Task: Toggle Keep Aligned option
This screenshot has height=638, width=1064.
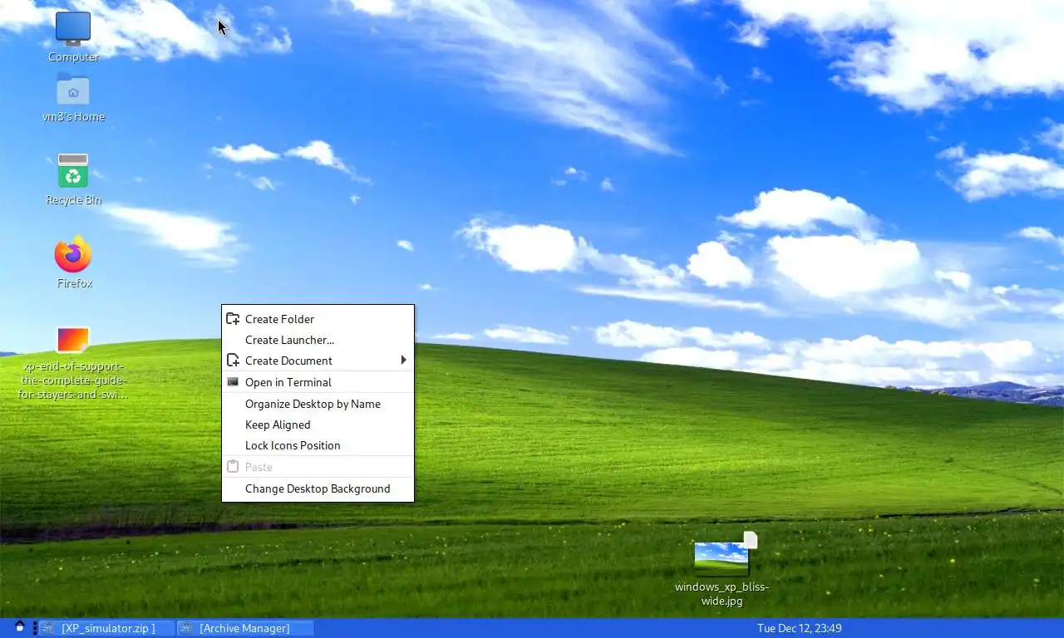Action: click(x=318, y=425)
